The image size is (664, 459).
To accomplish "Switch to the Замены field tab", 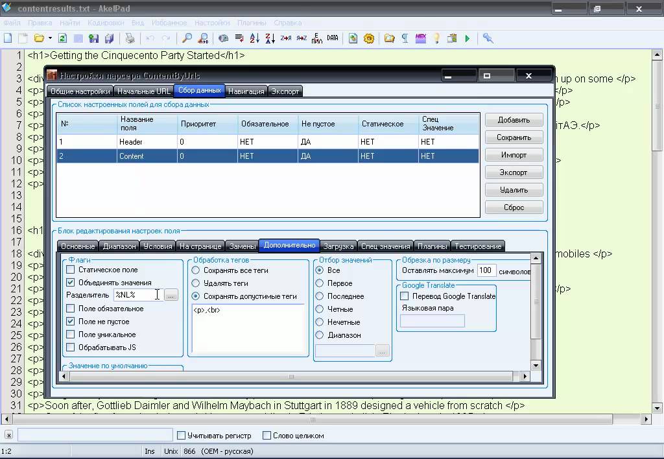I will [243, 246].
